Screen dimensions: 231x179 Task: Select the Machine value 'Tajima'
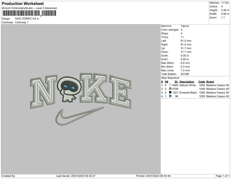(184, 26)
